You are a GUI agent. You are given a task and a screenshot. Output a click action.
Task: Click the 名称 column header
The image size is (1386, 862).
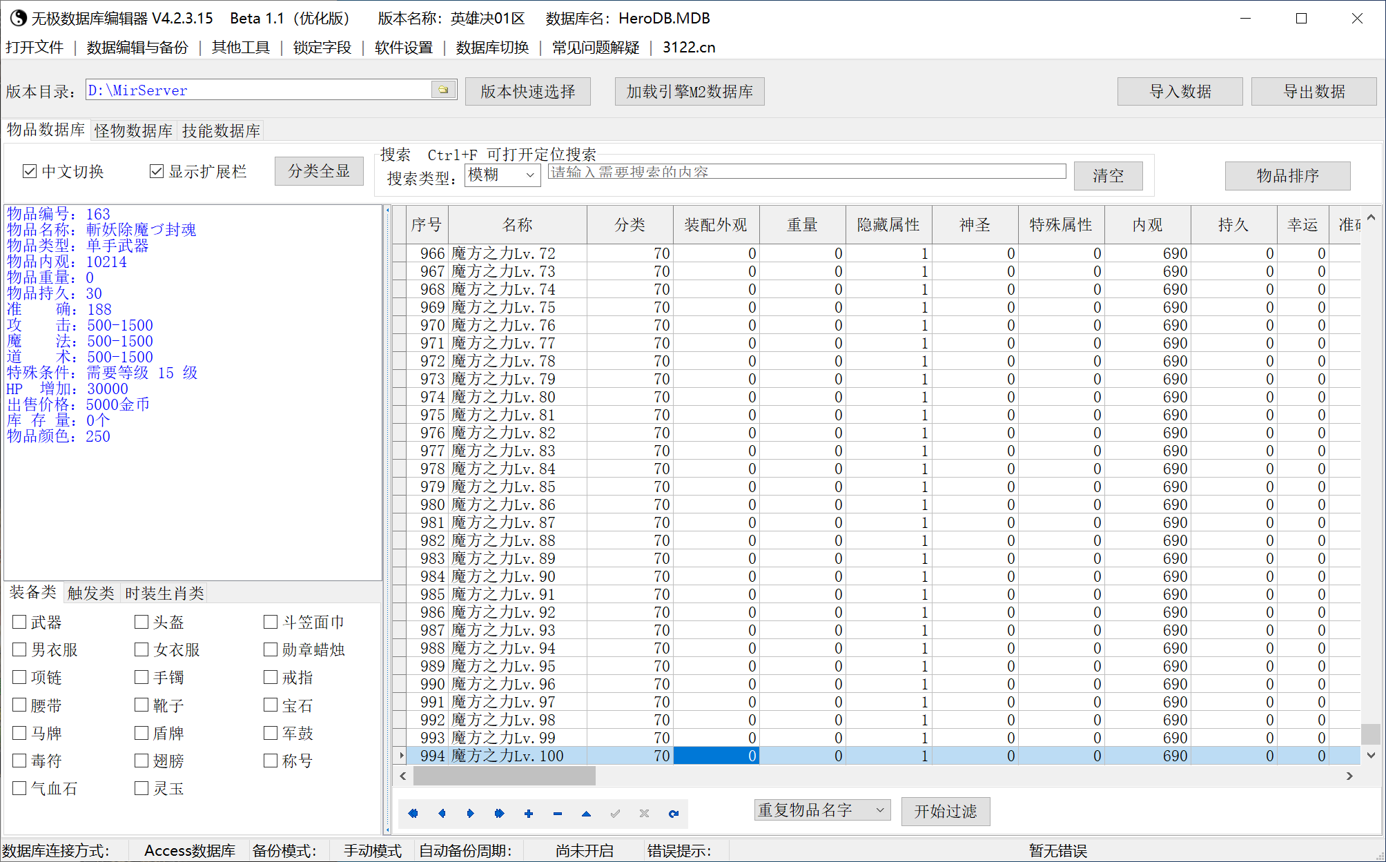tap(518, 224)
